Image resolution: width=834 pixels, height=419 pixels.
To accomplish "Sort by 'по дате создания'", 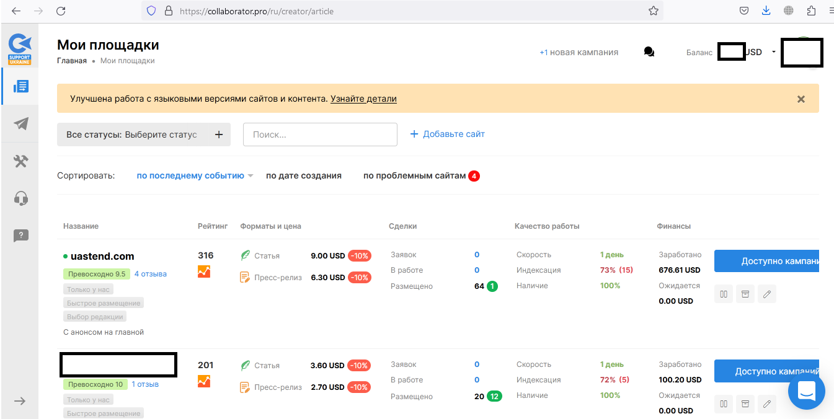I will click(304, 176).
